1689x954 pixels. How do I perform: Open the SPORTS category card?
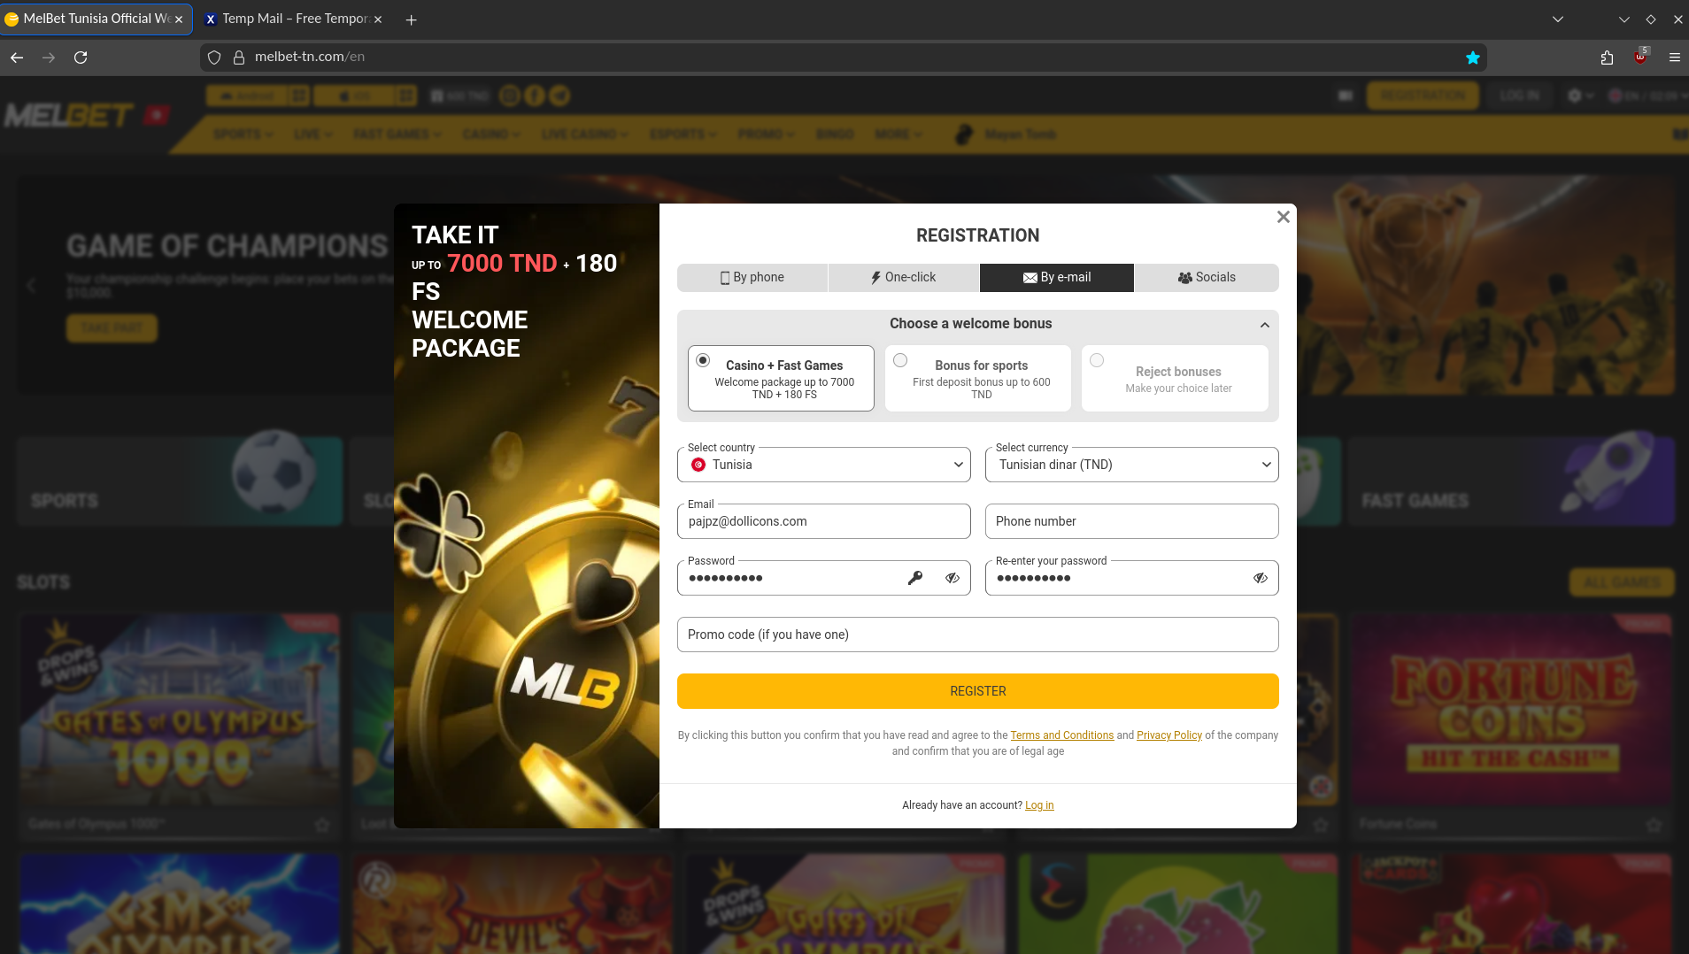coord(179,481)
